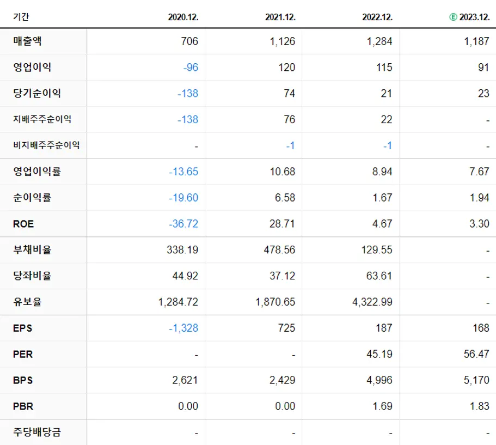Click the -96 operating profit value

tap(191, 68)
